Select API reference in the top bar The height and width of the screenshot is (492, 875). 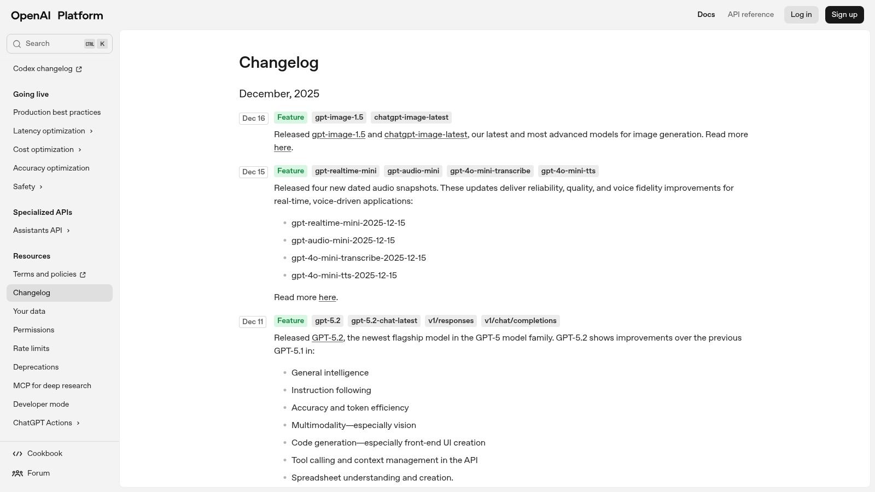(750, 14)
